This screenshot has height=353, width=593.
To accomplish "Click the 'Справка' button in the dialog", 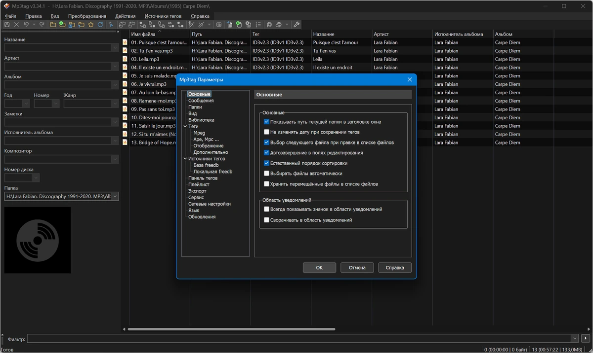I will pyautogui.click(x=395, y=268).
